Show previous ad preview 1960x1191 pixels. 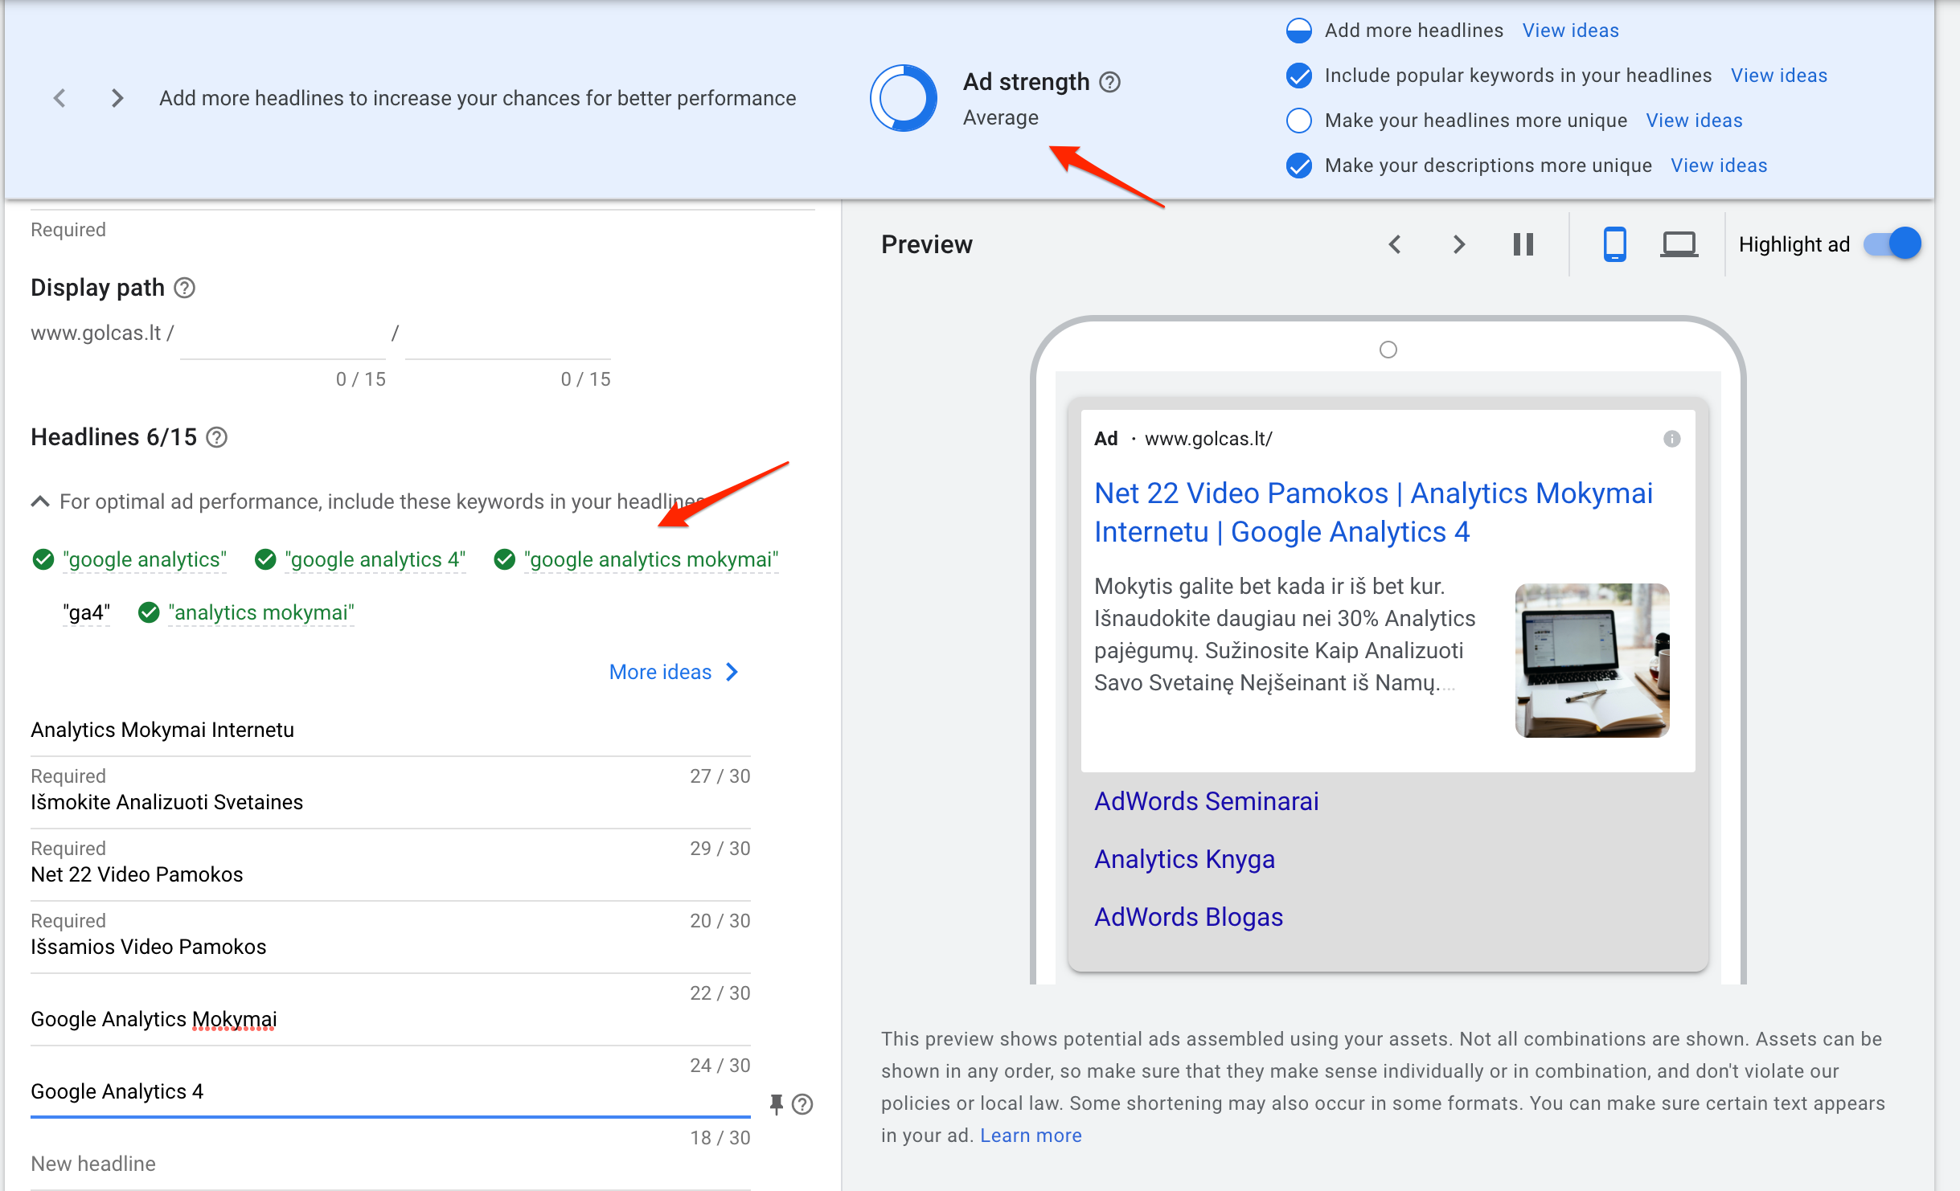point(1396,244)
